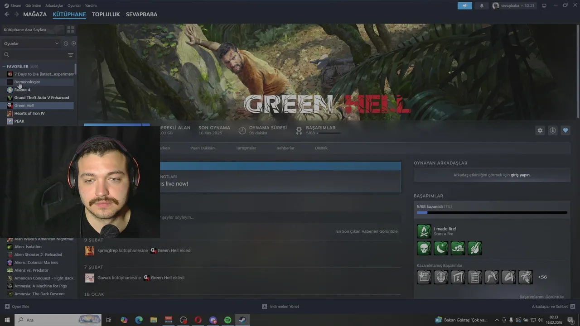Sort library by recent activity clock icon
The width and height of the screenshot is (580, 326).
[x=66, y=43]
